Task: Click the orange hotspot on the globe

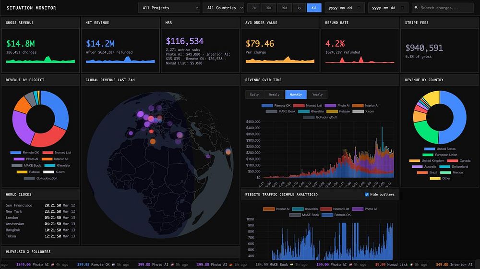Action: tap(153, 141)
